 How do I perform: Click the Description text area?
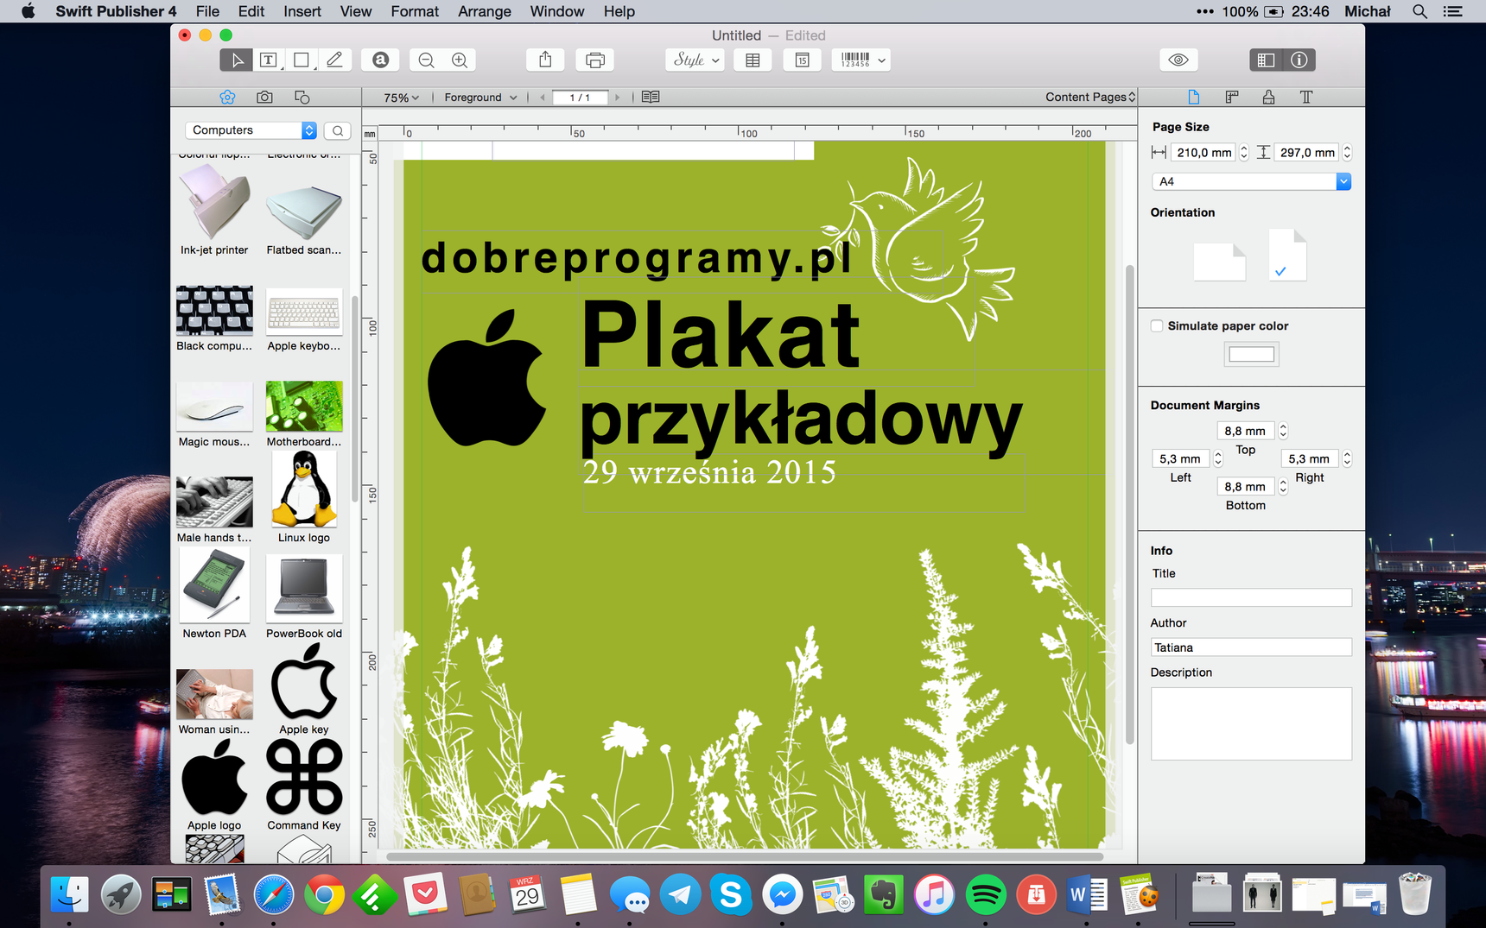1251,723
